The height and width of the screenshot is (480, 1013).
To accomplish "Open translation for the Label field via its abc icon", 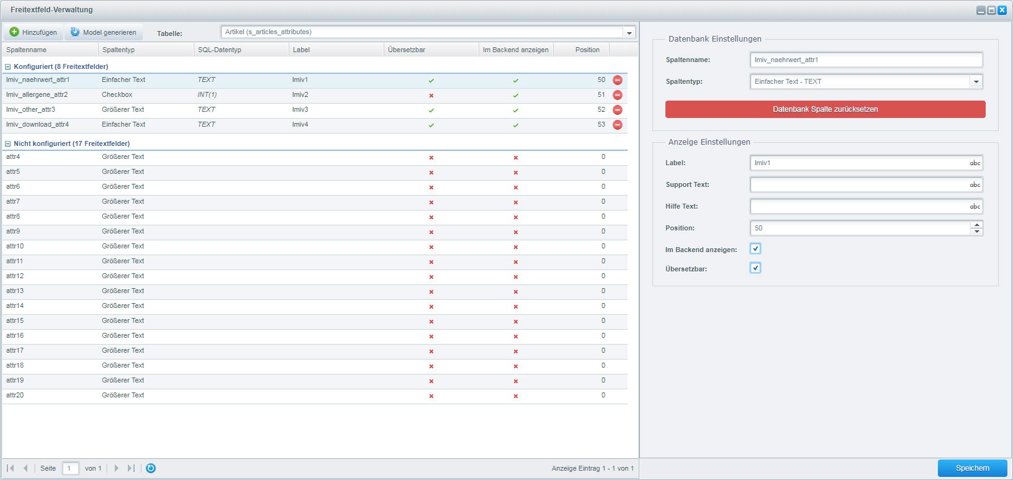I will pyautogui.click(x=975, y=163).
